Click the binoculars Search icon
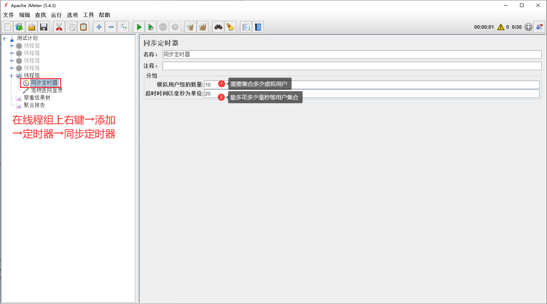Screen dimensions: 547x304 (218, 27)
